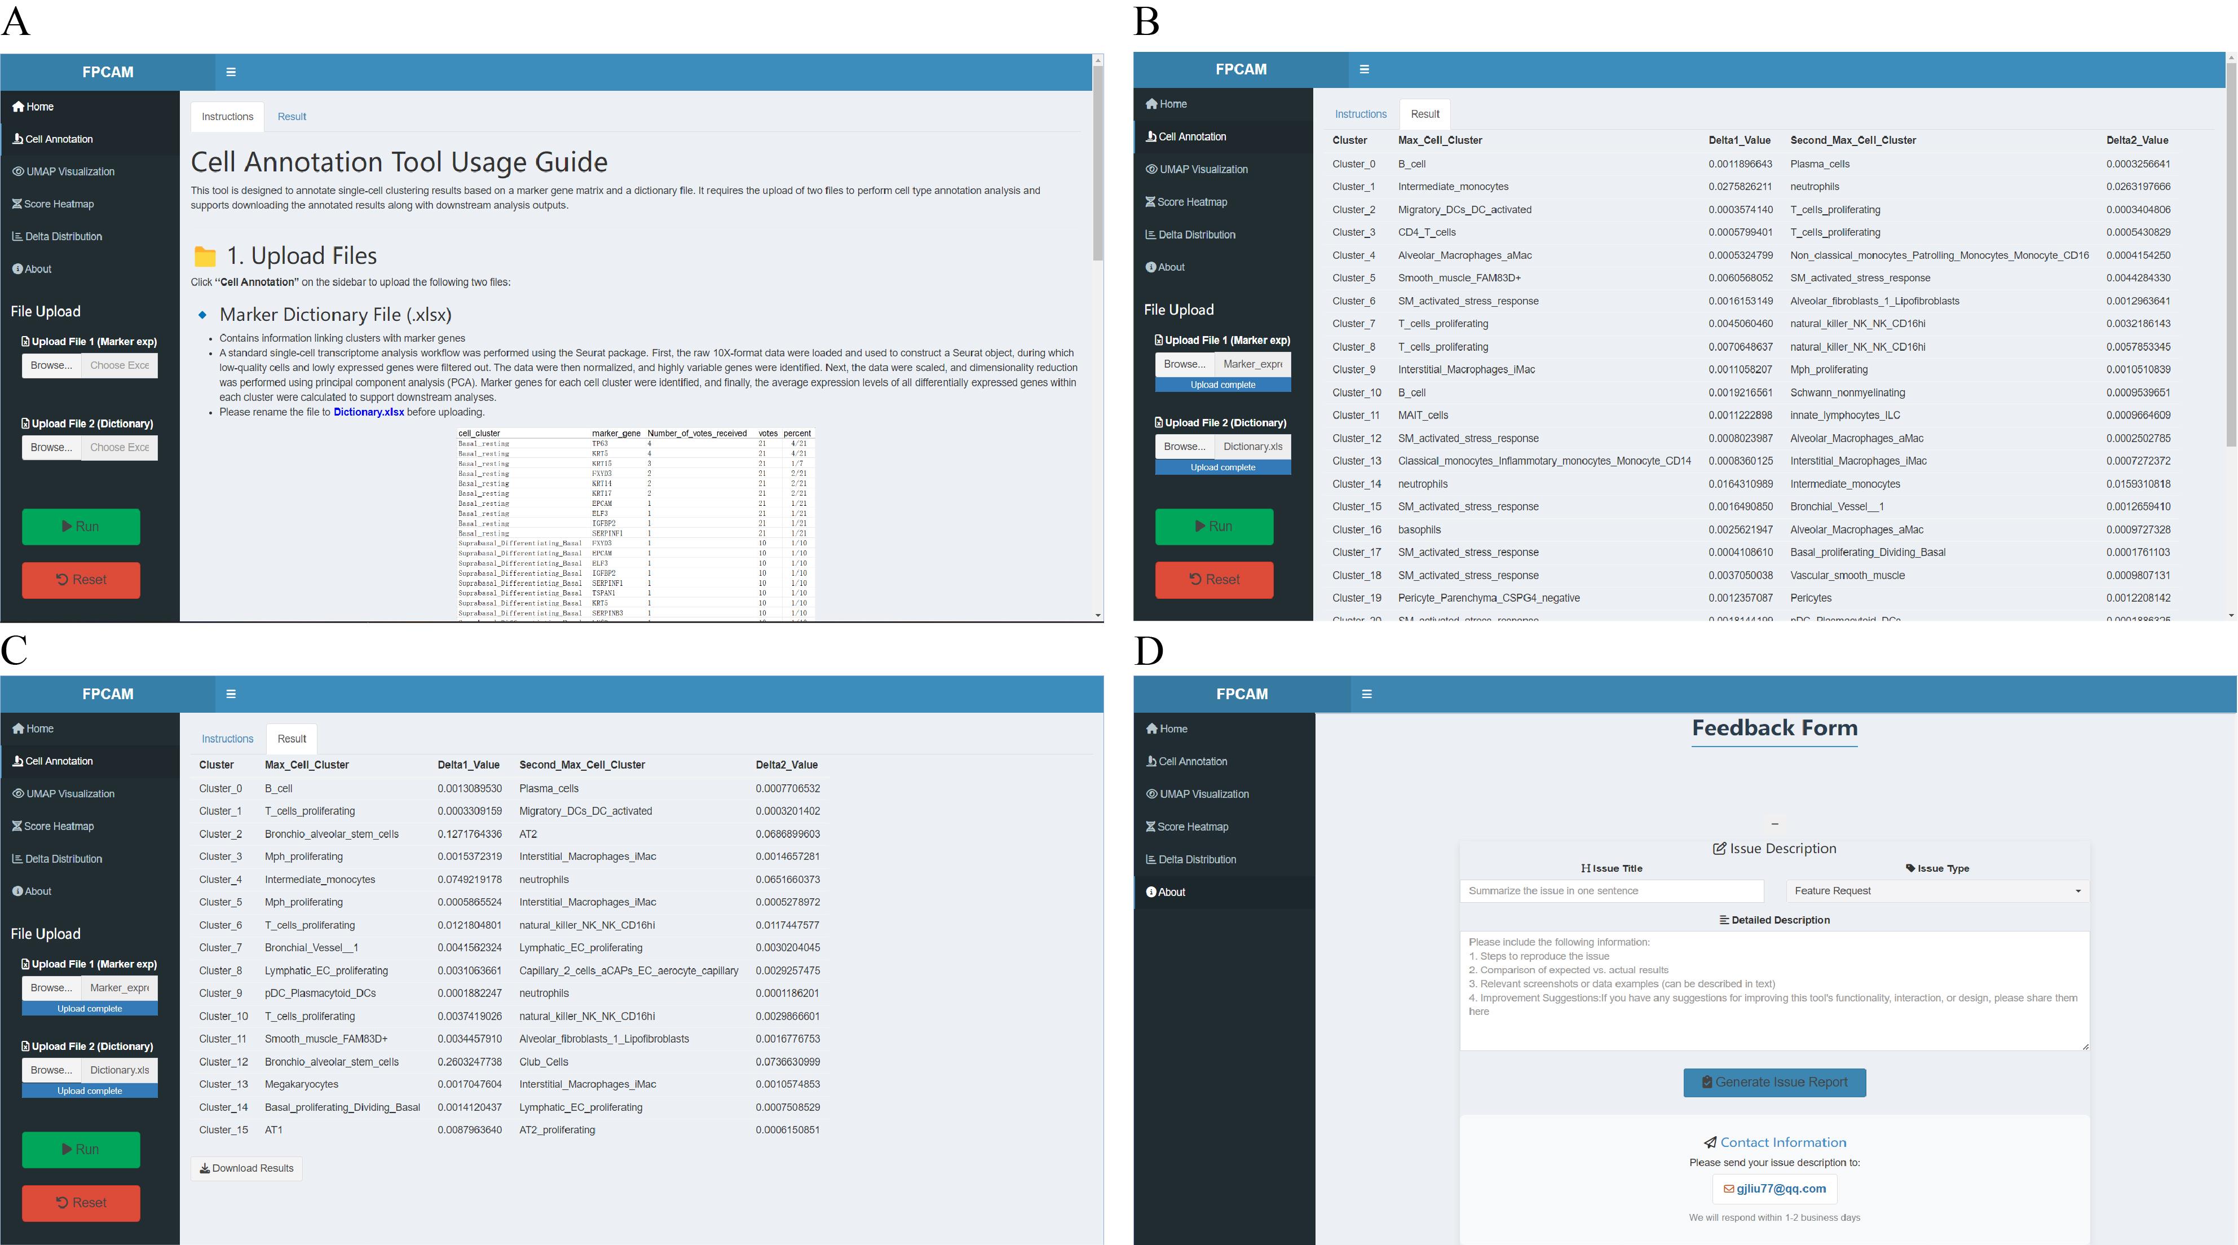Click the Home icon in panel A sidebar
Screen dimensions: 2238x1245
click(17, 107)
